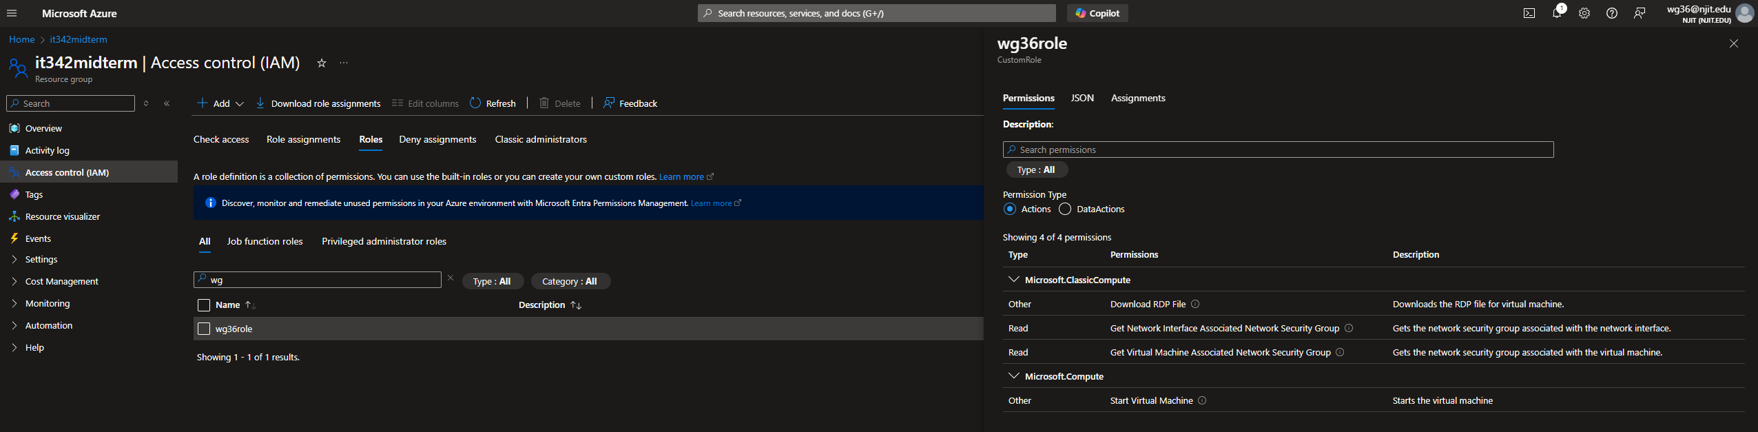Viewport: 1758px width, 432px height.
Task: Switch to the JSON tab
Action: [1082, 98]
